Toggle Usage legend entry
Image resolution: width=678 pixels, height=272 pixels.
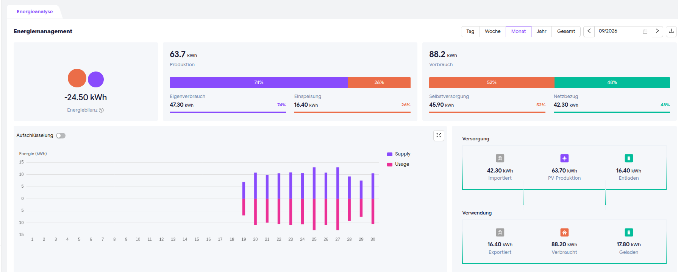[x=398, y=164]
